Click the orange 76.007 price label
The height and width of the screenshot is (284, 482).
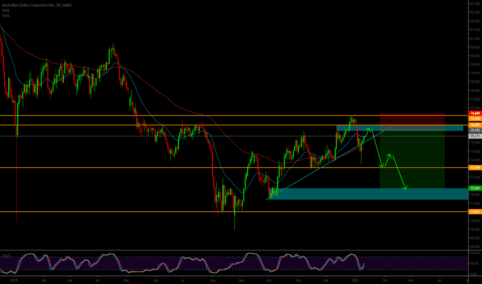click(x=474, y=125)
